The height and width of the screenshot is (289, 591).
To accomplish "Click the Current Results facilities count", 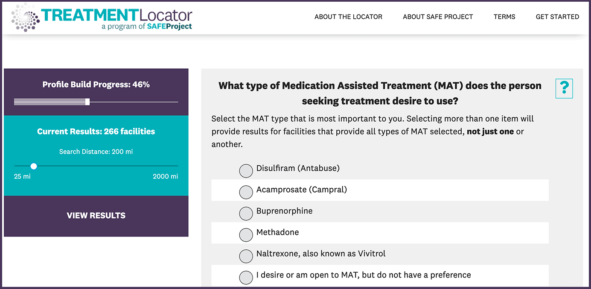I will pos(96,131).
